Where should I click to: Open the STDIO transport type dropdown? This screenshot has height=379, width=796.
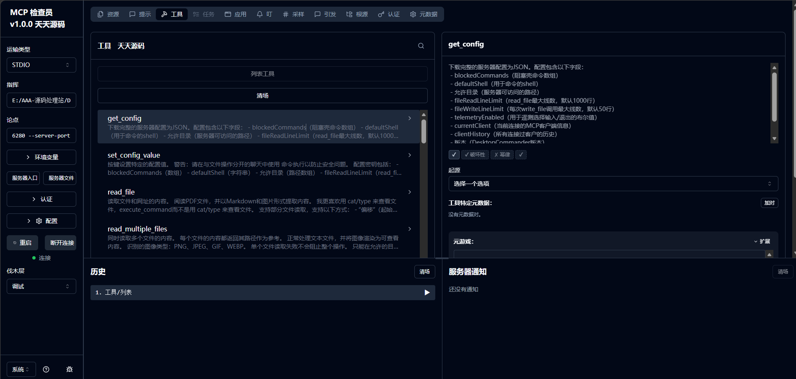click(x=41, y=65)
